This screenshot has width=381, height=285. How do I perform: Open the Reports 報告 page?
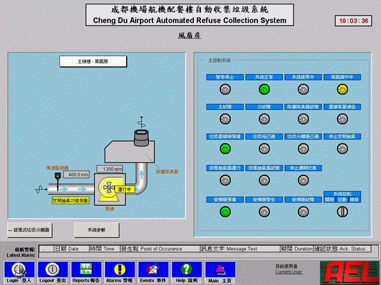[86, 269]
